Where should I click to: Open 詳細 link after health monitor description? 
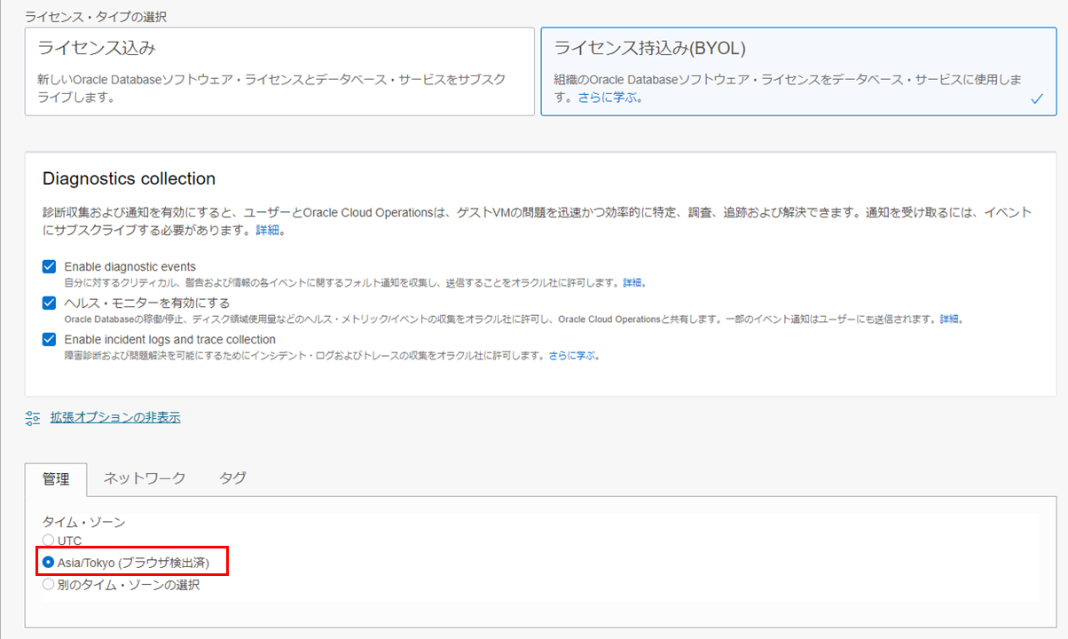[950, 319]
